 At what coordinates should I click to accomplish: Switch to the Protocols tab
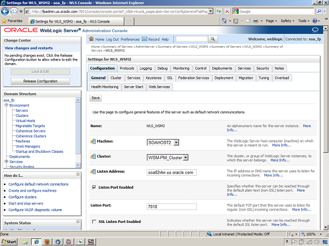(x=127, y=68)
